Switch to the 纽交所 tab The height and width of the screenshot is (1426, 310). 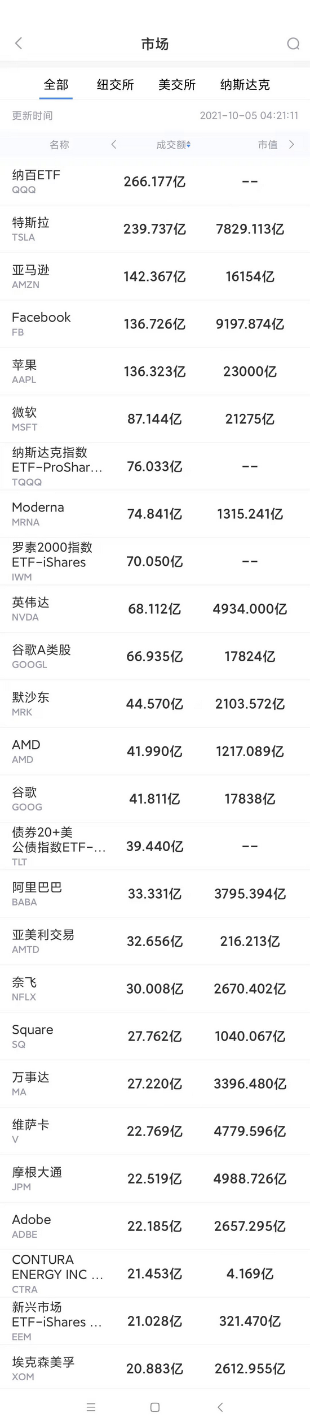116,85
